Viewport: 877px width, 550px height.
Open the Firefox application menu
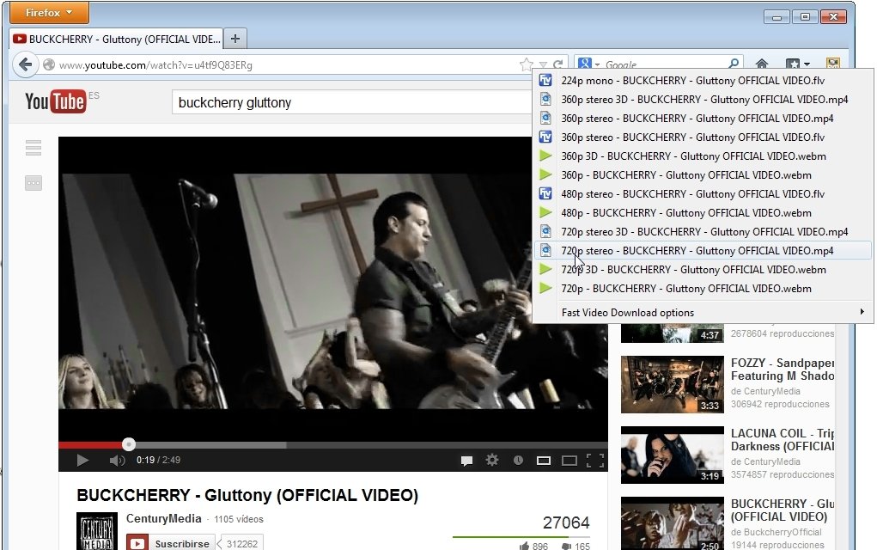49,12
